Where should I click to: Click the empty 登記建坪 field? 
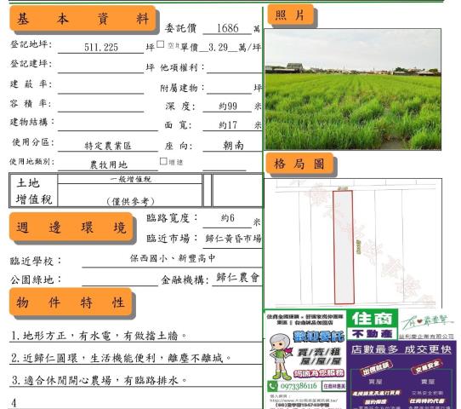pyautogui.click(x=101, y=66)
